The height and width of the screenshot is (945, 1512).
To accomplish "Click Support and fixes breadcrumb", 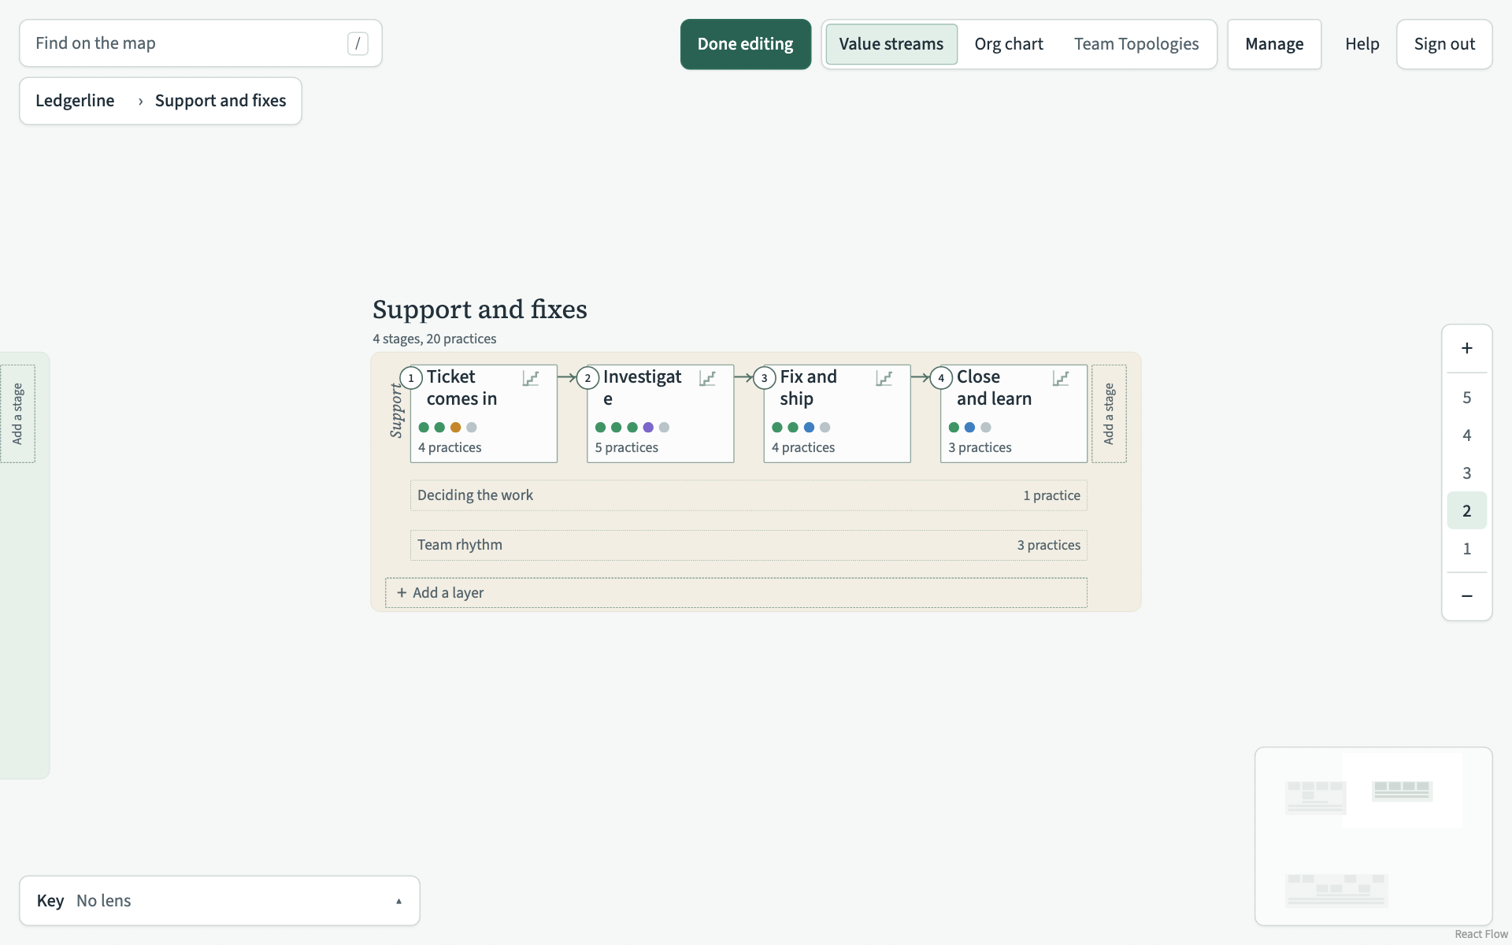I will (x=220, y=101).
